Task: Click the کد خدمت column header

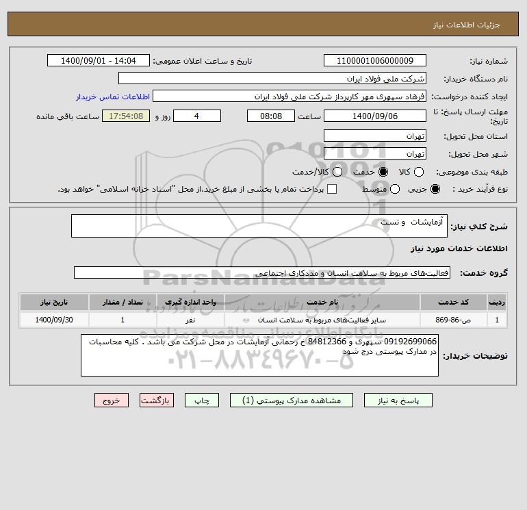Action: pos(453,302)
